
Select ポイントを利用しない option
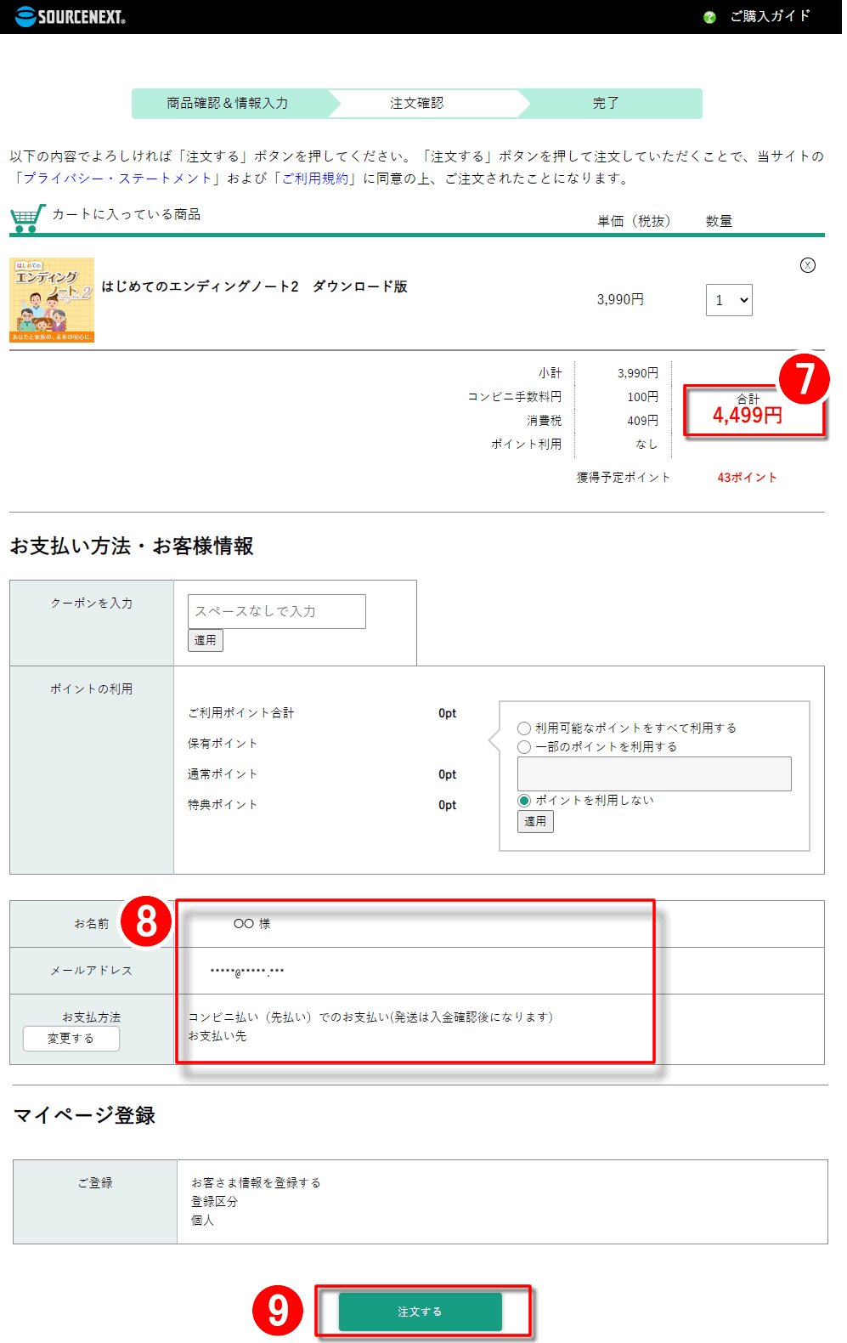coord(524,801)
